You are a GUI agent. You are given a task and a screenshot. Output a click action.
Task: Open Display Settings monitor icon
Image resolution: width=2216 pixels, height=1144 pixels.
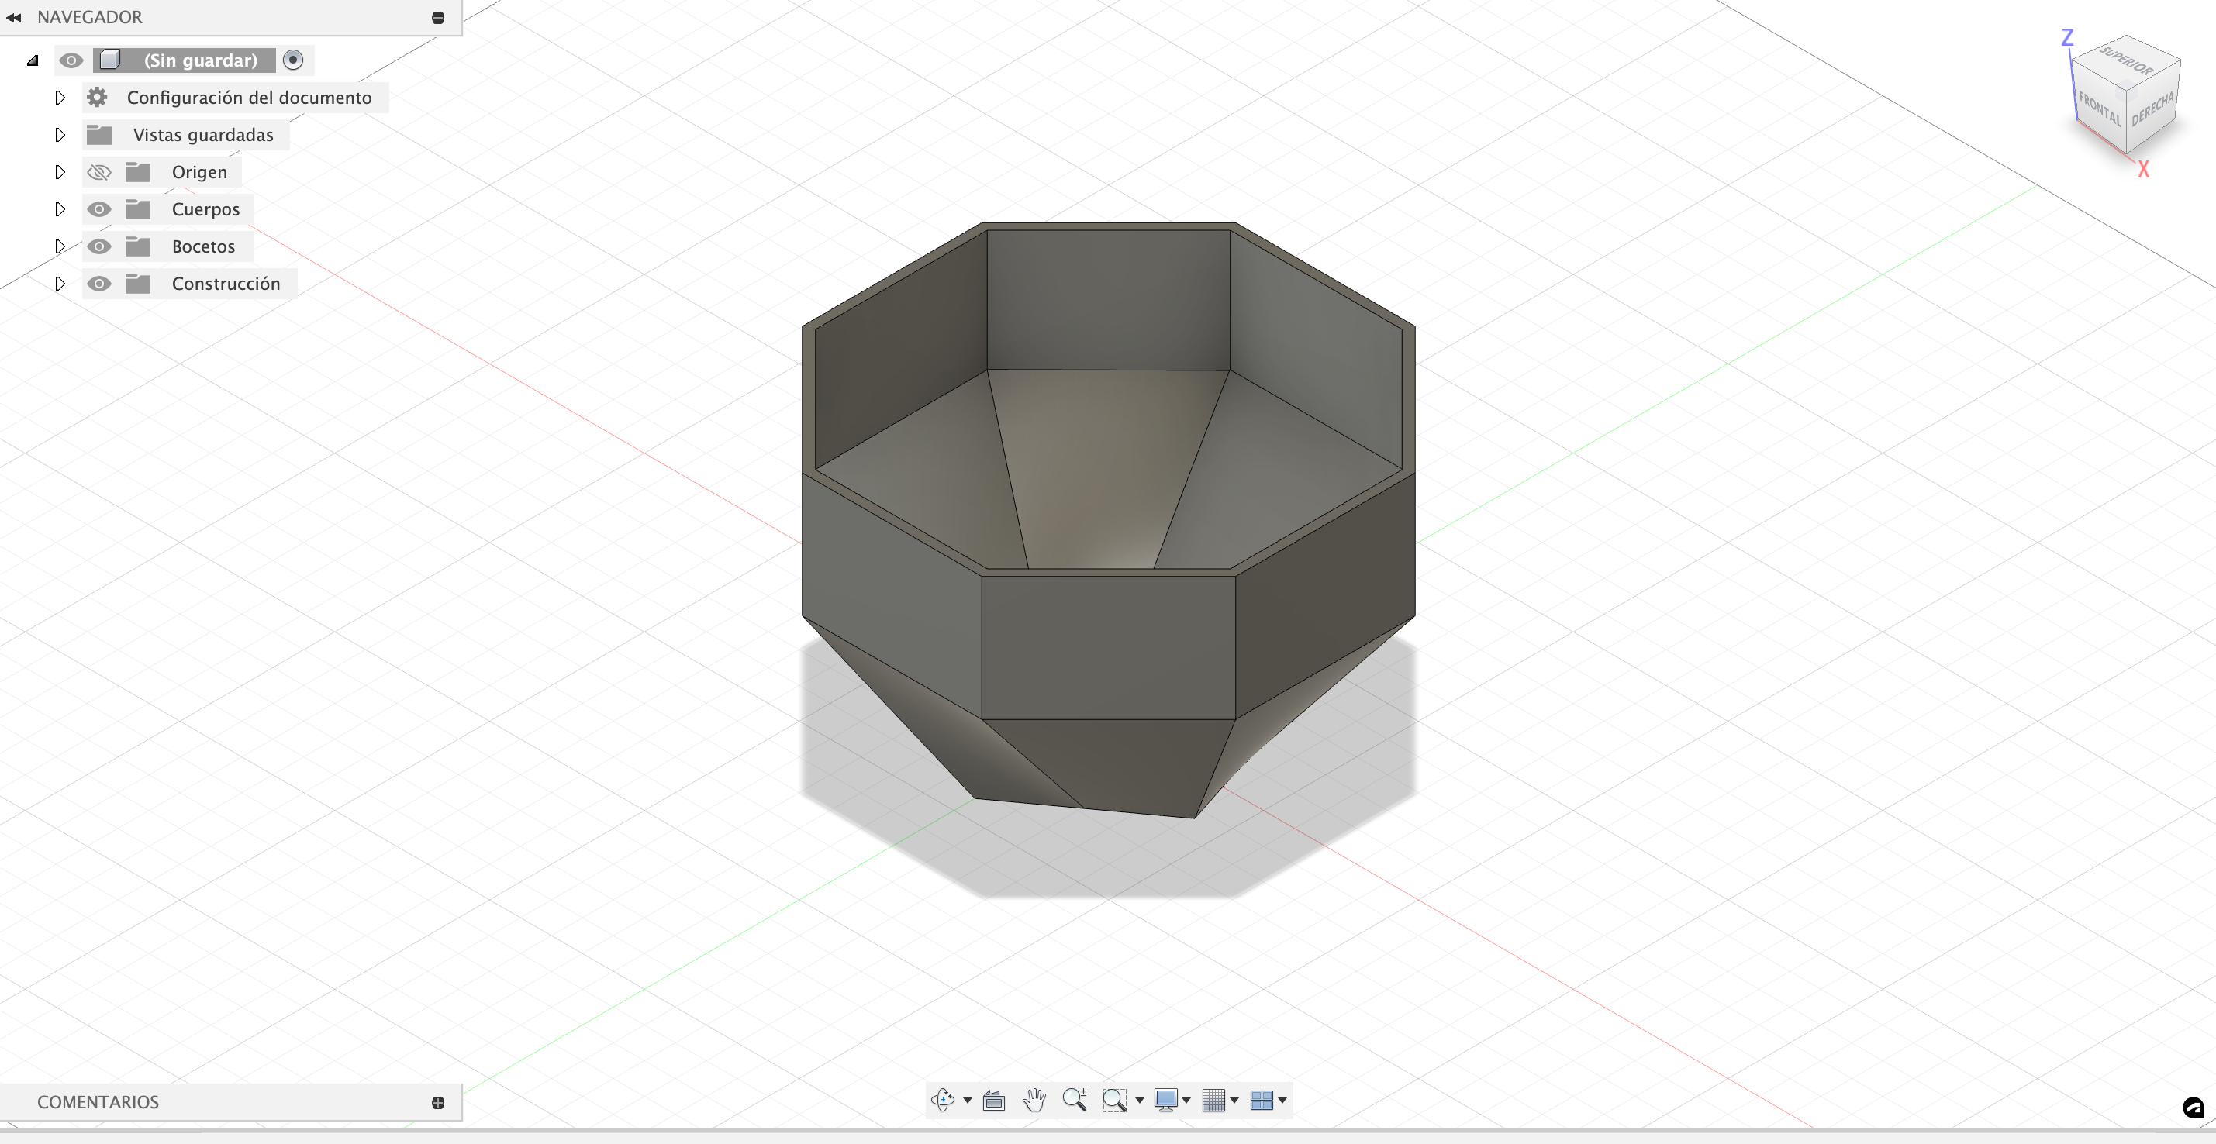(x=1165, y=1100)
